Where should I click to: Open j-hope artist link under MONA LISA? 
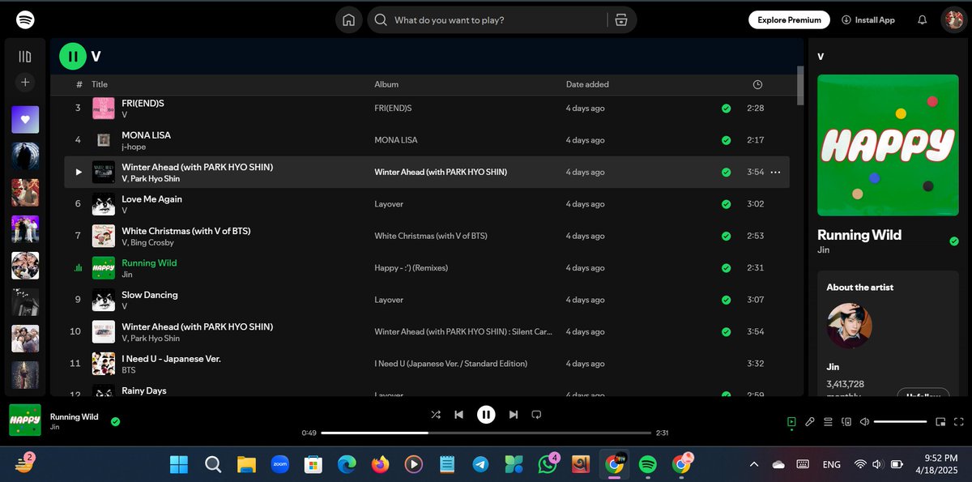(135, 147)
